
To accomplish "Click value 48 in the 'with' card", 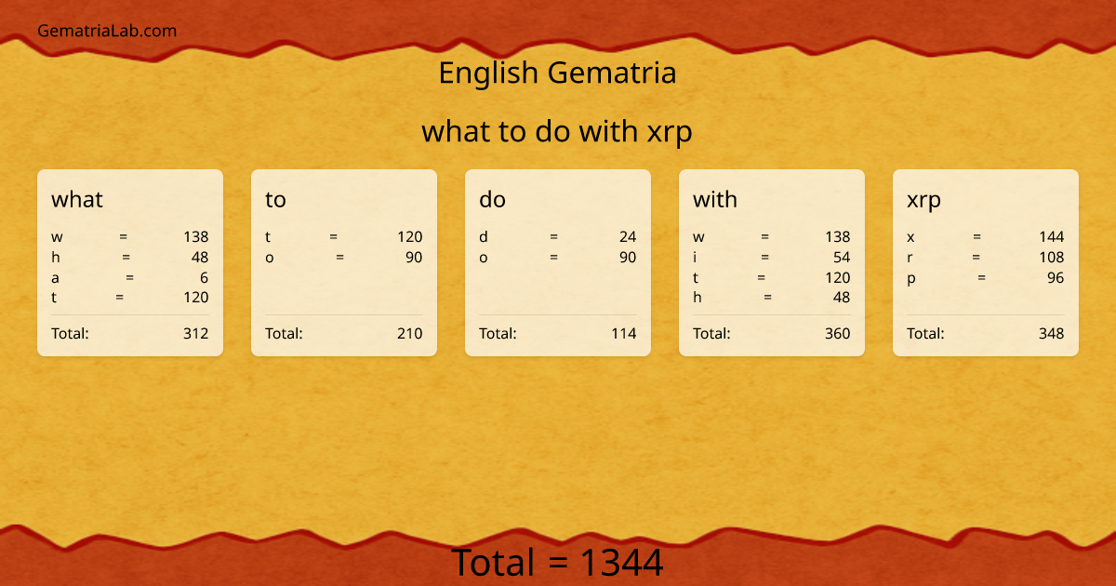I will pos(842,299).
